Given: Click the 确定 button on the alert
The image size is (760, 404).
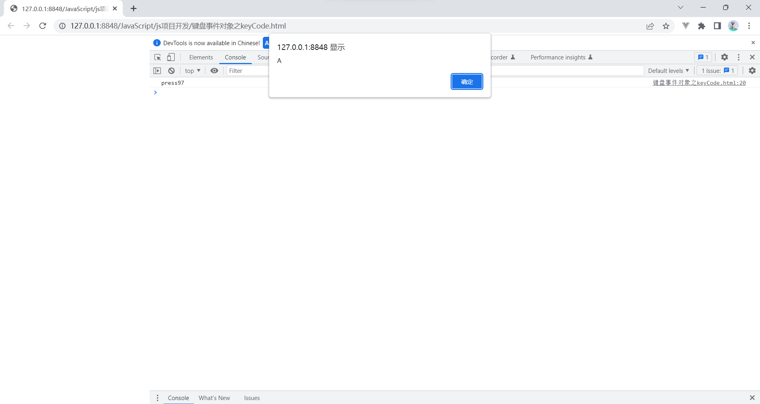Looking at the screenshot, I should pyautogui.click(x=467, y=82).
